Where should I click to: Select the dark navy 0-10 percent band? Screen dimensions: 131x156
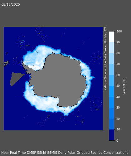[111, 135]
